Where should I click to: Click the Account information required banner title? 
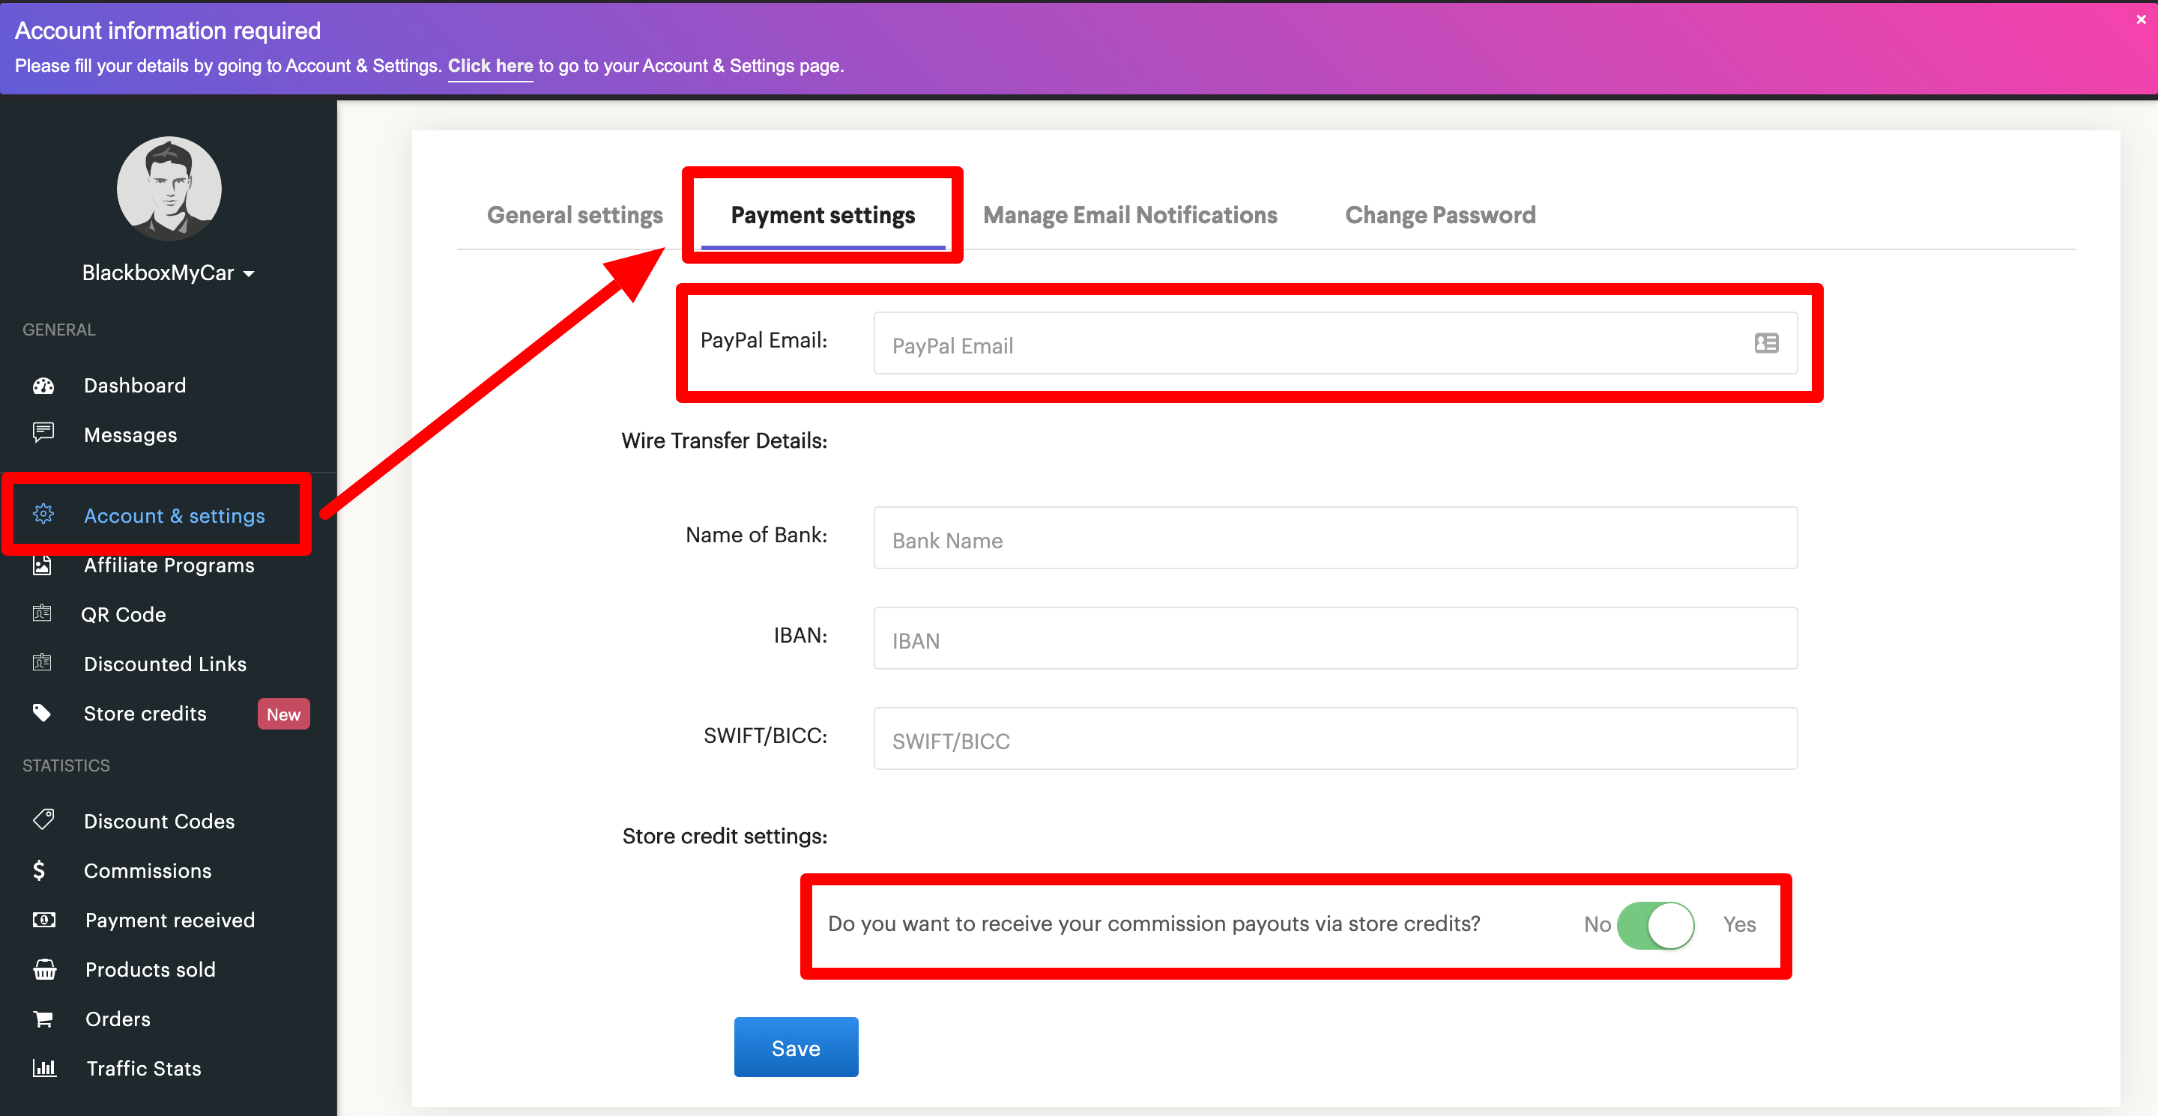click(168, 31)
